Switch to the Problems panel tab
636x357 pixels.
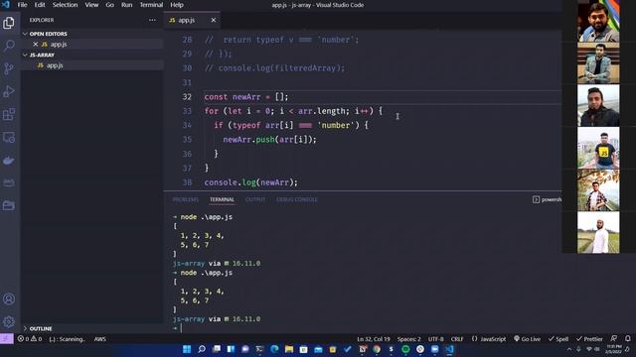[186, 199]
